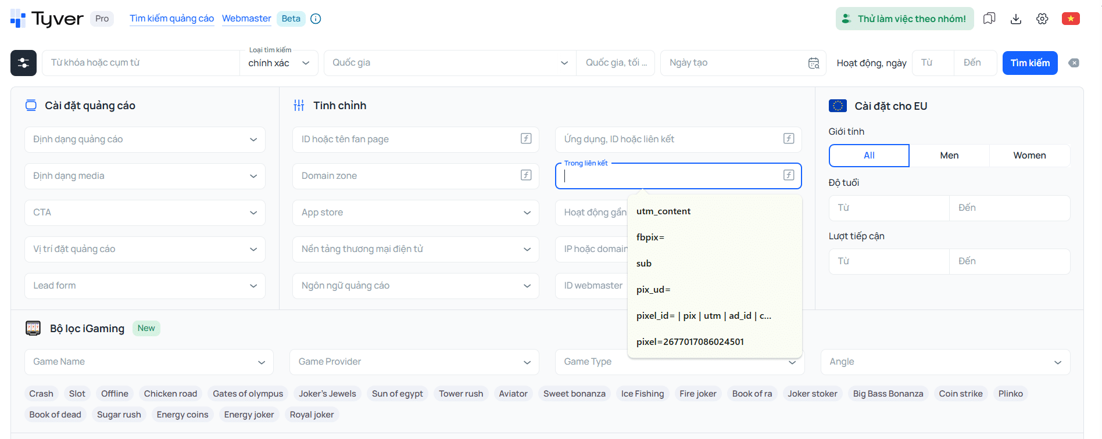1102x439 pixels.
Task: Focus the Độ tuổi Từ field
Action: (x=889, y=208)
